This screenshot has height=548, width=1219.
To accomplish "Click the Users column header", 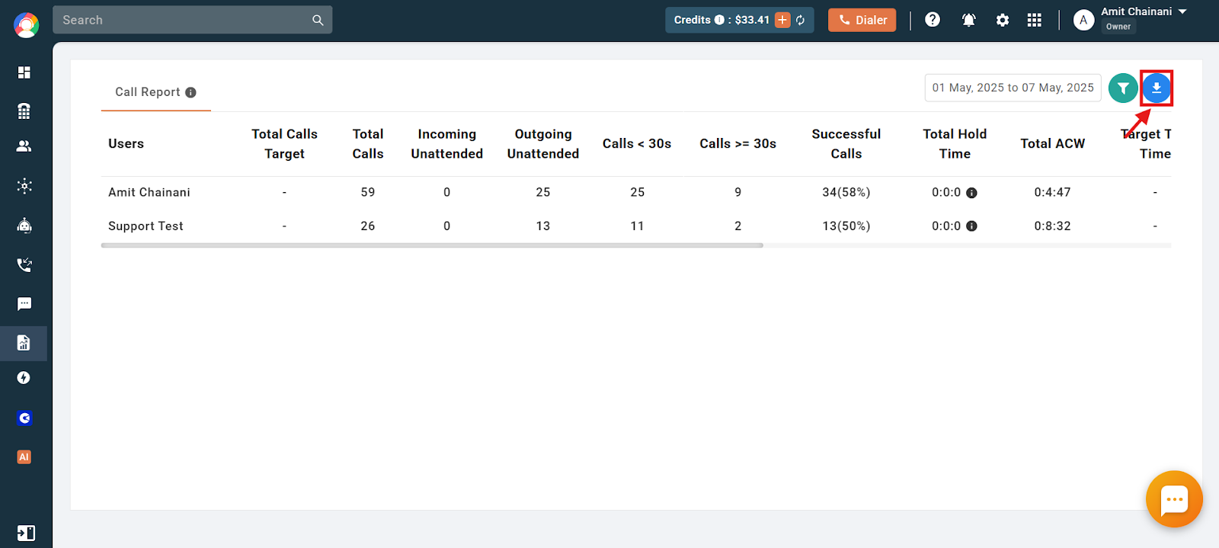I will 126,143.
